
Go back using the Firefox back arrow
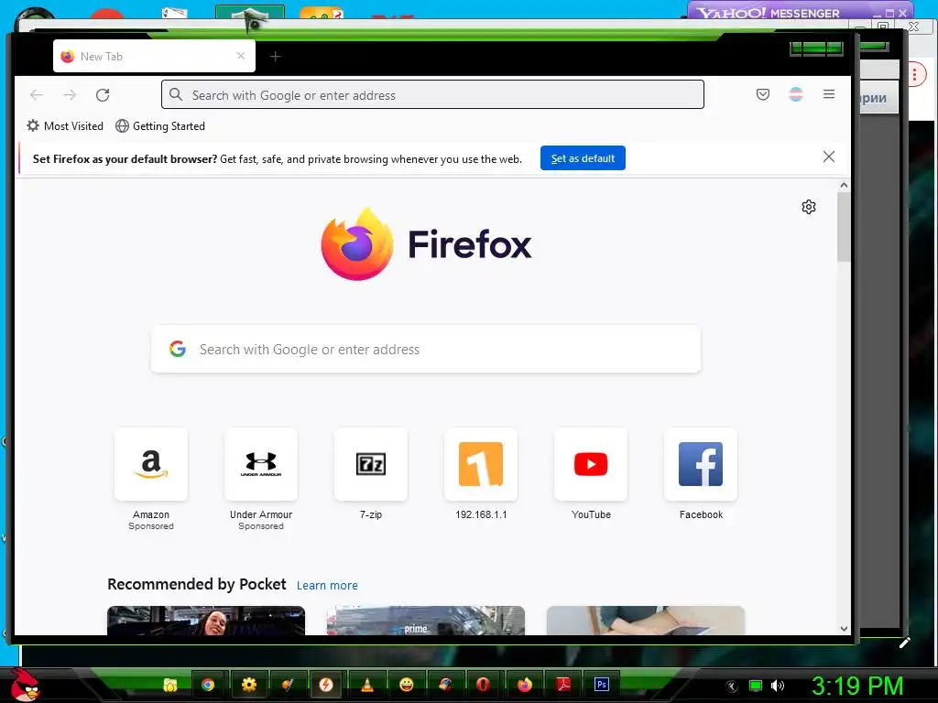(x=37, y=94)
